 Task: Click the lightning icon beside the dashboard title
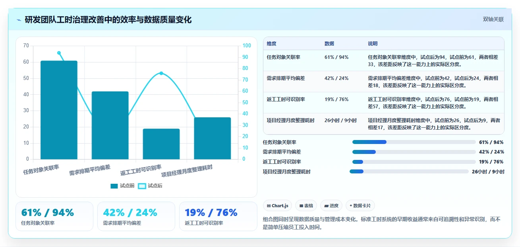tap(19, 20)
